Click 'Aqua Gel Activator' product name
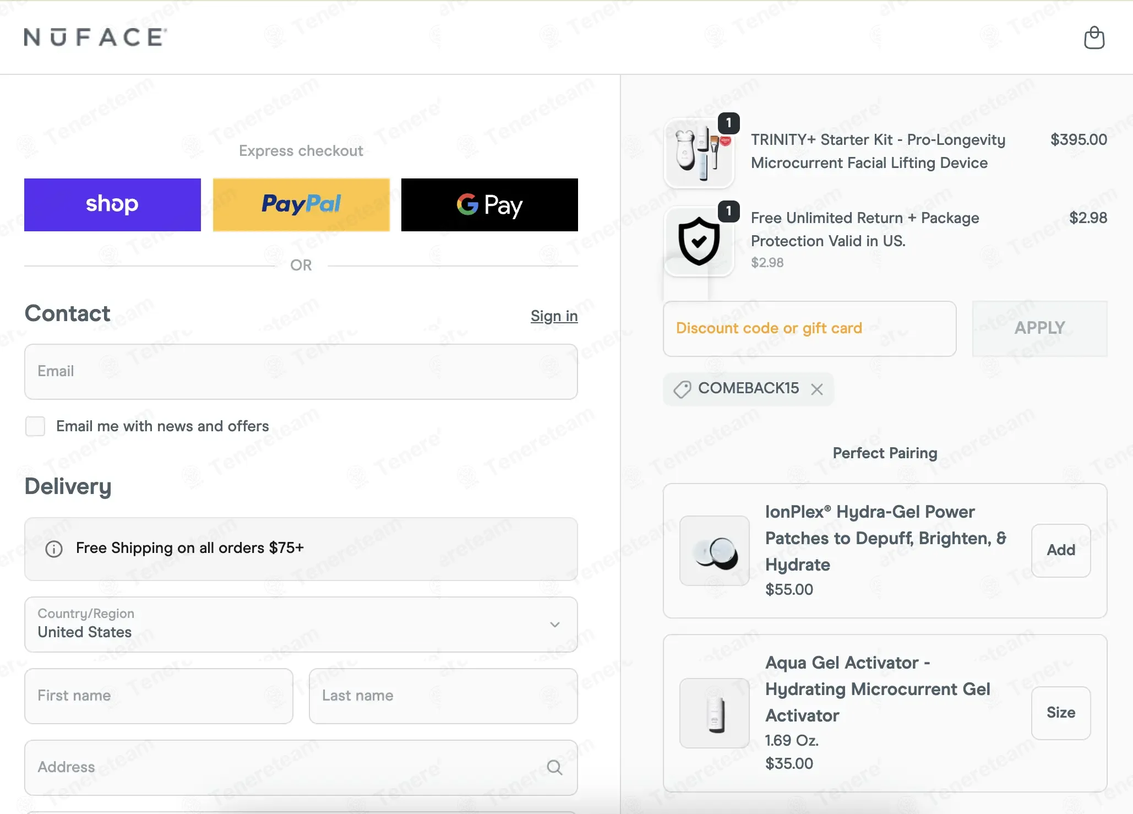This screenshot has height=814, width=1133. (878, 689)
